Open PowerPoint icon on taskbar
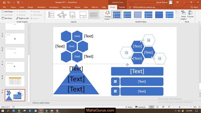This screenshot has height=113, width=201. [x=41, y=111]
